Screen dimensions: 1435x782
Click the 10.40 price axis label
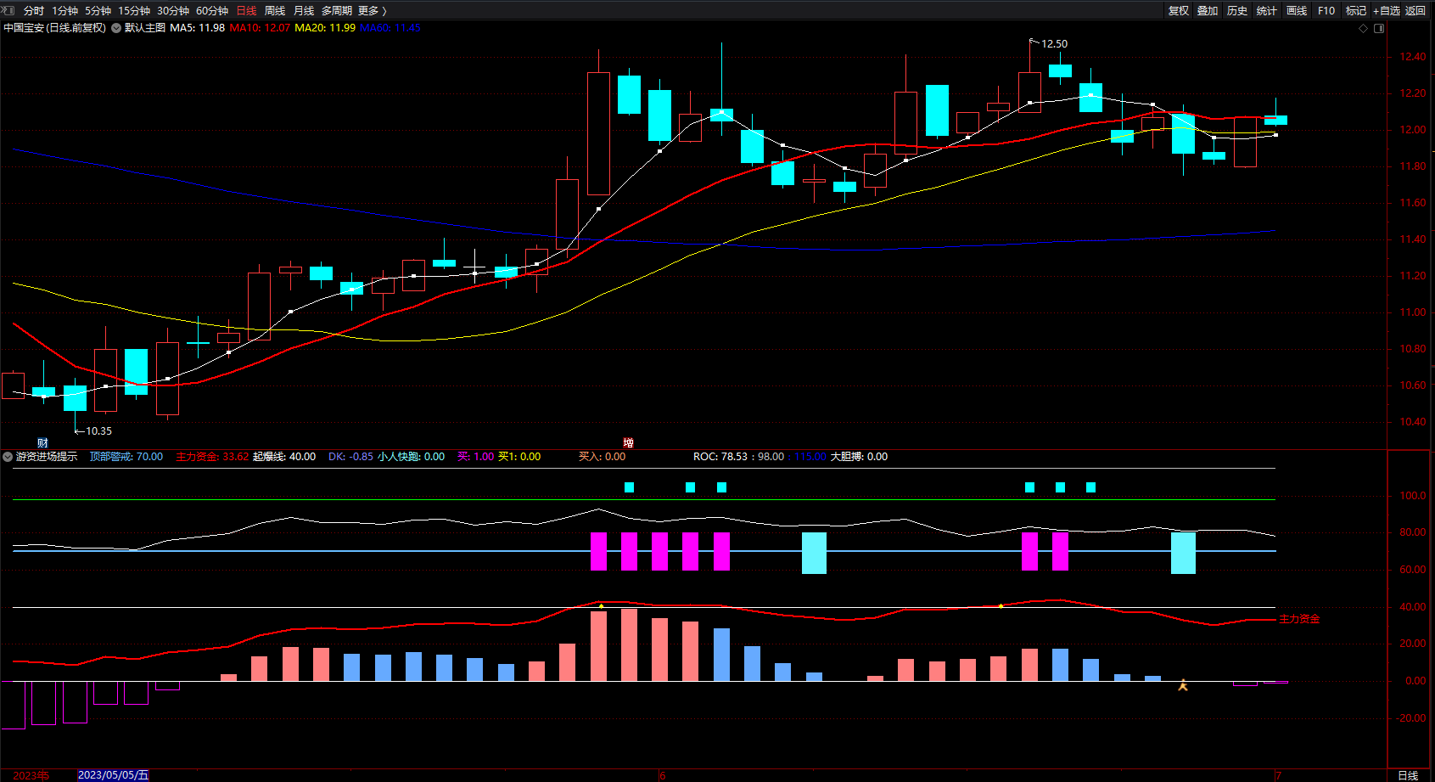[1413, 422]
